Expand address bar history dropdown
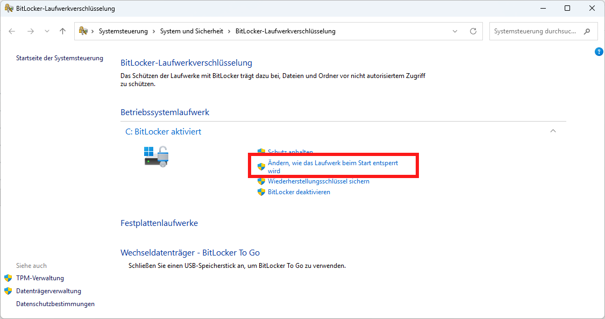 pos(455,31)
